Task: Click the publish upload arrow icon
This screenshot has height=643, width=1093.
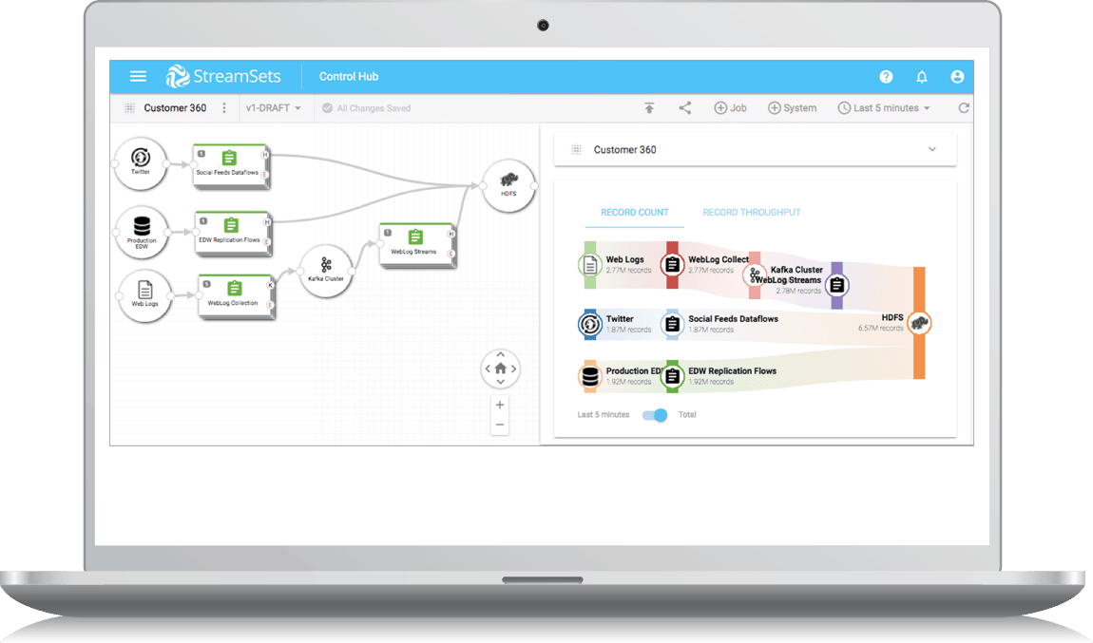Action: pos(649,108)
